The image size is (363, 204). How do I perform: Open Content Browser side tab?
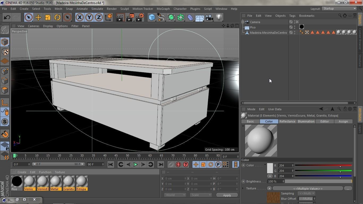(360, 39)
